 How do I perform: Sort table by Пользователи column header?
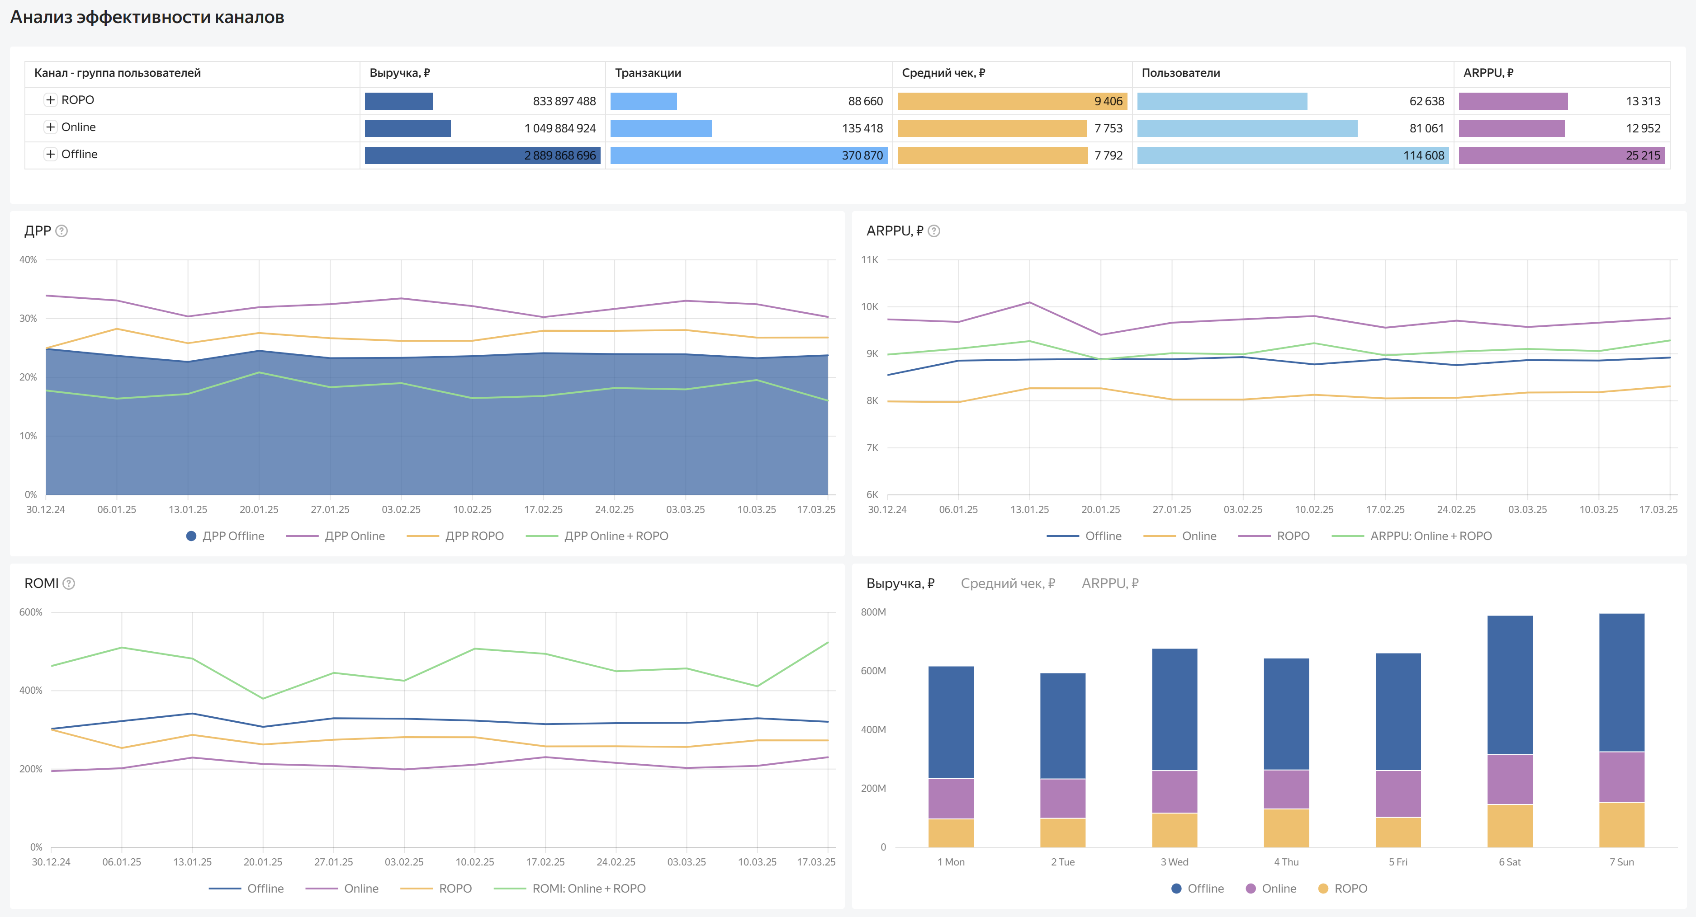[1180, 73]
